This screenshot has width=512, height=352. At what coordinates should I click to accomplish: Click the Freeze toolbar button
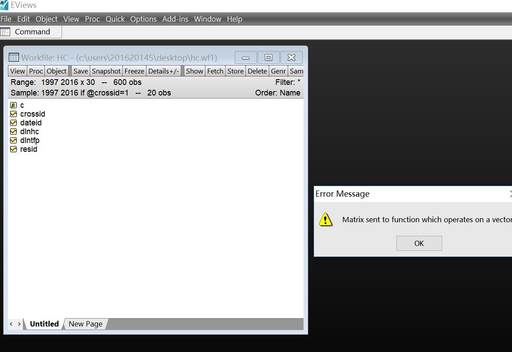[x=134, y=71]
